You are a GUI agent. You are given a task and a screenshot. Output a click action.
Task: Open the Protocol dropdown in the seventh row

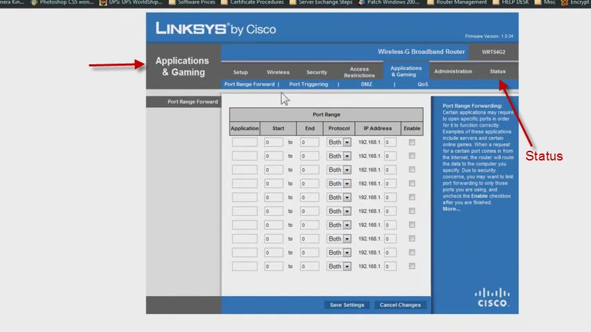(339, 225)
